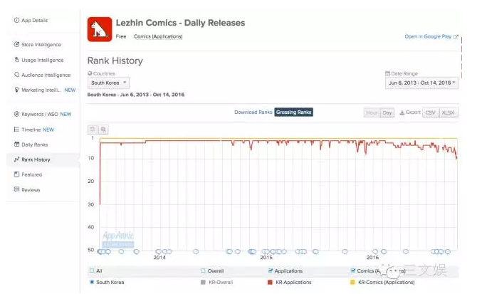The height and width of the screenshot is (294, 477).
Task: Switch chart granularity to Day
Action: [x=387, y=112]
